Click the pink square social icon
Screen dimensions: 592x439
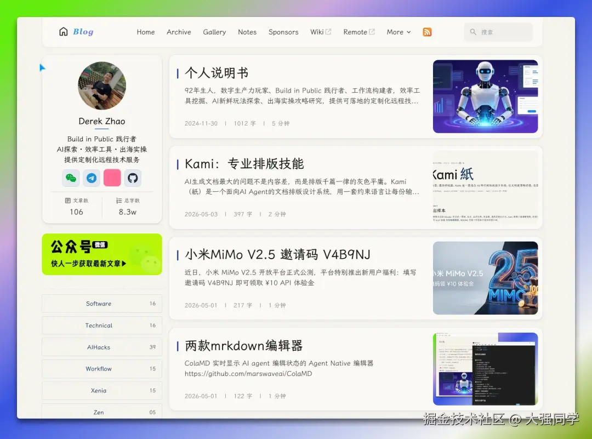[x=112, y=178]
